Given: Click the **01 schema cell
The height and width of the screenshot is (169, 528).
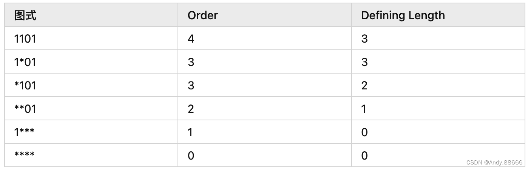Looking at the screenshot, I should click(x=25, y=109).
